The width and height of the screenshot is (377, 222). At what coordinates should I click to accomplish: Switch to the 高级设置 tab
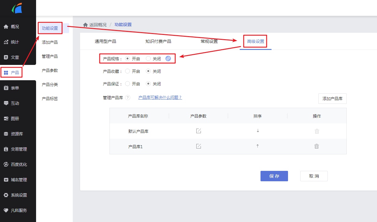coord(256,41)
